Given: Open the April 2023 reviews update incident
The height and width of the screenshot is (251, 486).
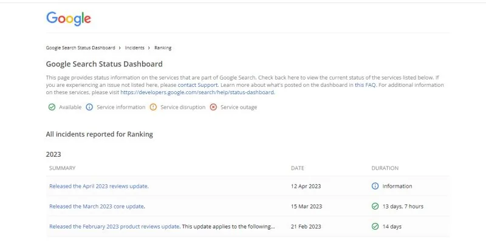Looking at the screenshot, I should [99, 186].
